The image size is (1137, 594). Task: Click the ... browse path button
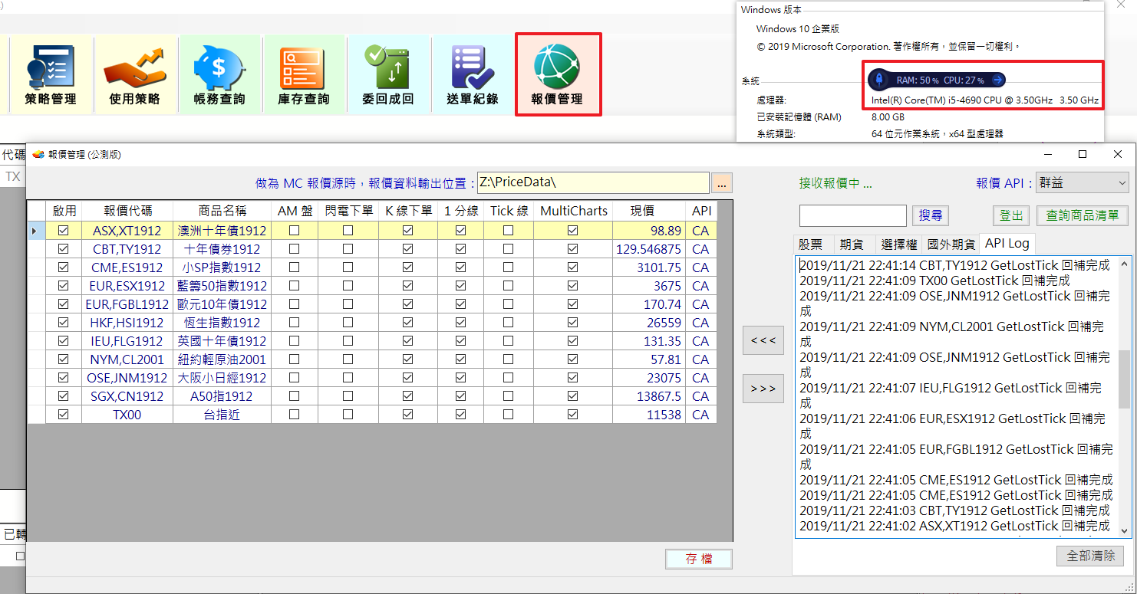722,182
